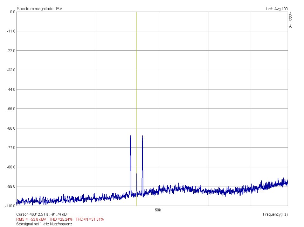The width and height of the screenshot is (304, 227).
Task: Click the tip of the left tall peak
Action: click(130, 136)
